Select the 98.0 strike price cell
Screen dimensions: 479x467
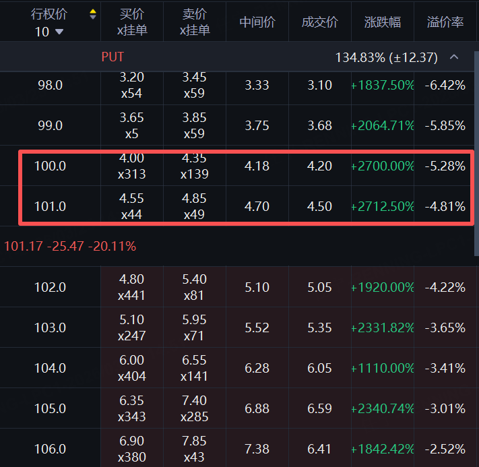click(x=50, y=85)
